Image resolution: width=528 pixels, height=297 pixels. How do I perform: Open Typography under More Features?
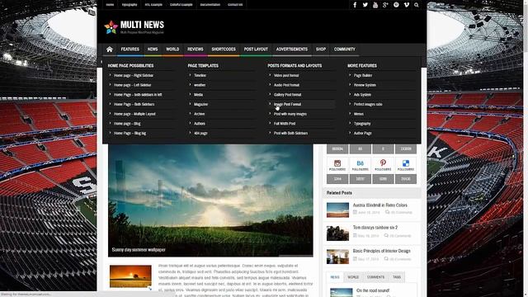pyautogui.click(x=362, y=124)
